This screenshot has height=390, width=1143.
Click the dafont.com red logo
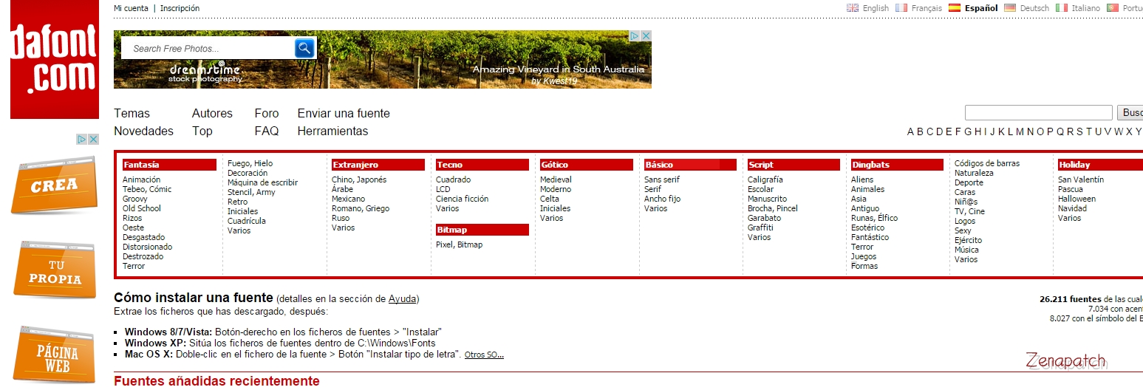55,59
